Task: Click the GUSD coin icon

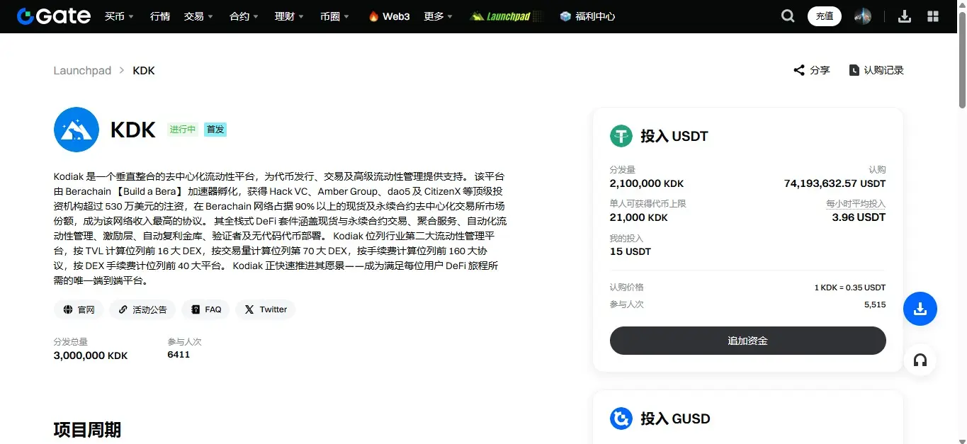Action: click(x=621, y=419)
